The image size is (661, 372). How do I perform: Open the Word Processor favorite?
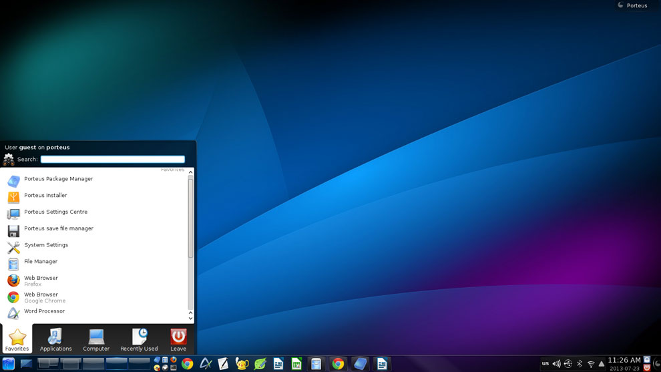pos(97,312)
